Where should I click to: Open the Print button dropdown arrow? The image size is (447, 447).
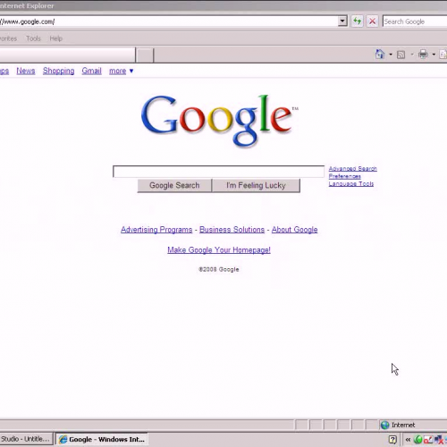pos(434,55)
